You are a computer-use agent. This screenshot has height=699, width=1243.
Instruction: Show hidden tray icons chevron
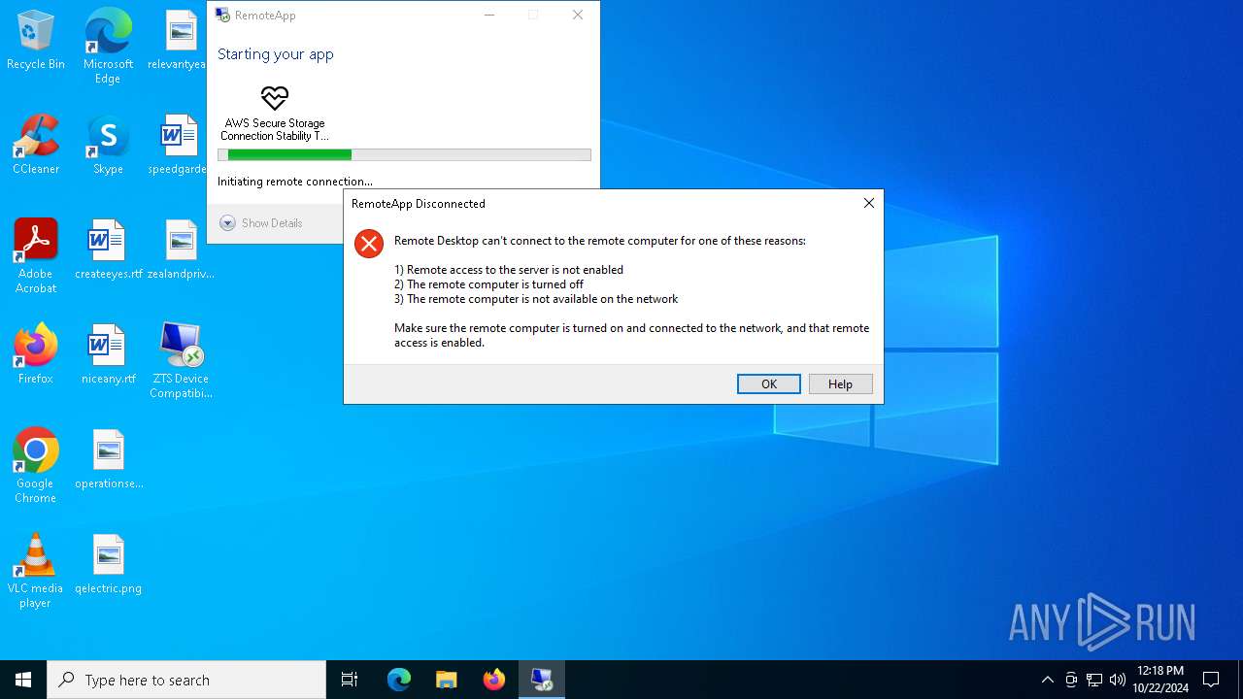coord(1047,680)
